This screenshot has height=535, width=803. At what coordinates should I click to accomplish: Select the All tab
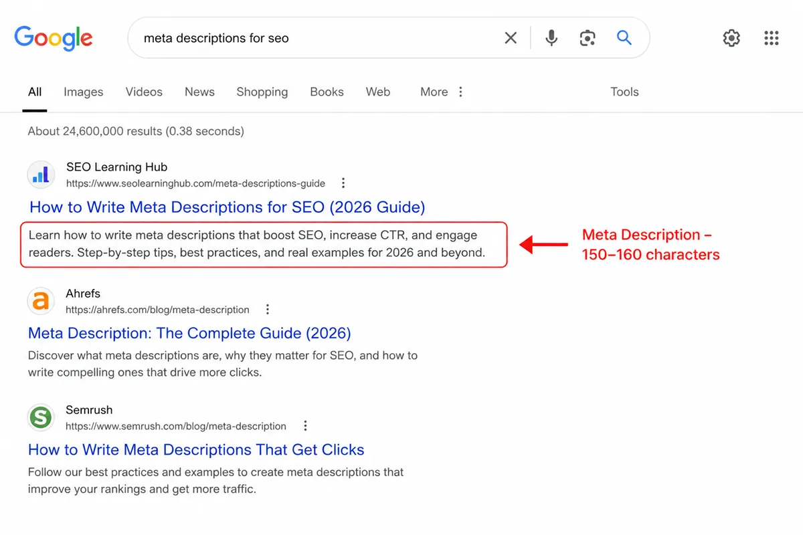[x=35, y=92]
